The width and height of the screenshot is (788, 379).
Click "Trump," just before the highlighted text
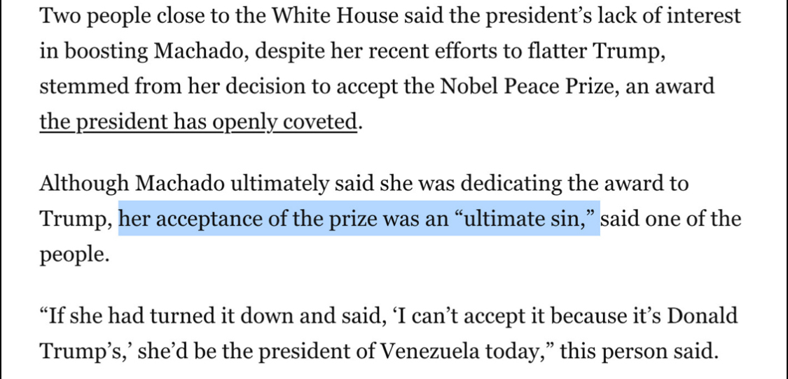(77, 219)
